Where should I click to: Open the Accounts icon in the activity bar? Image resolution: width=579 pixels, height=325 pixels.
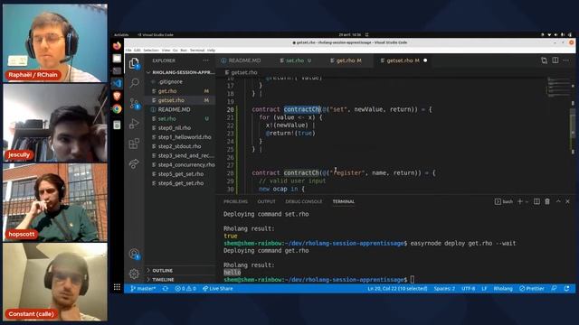(x=134, y=254)
